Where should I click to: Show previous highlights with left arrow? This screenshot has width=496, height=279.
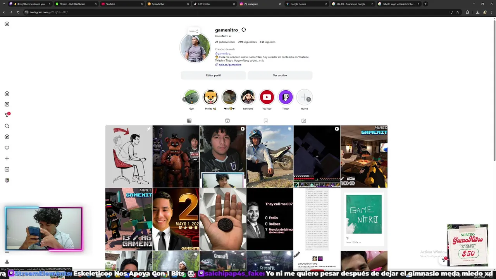pos(184,100)
